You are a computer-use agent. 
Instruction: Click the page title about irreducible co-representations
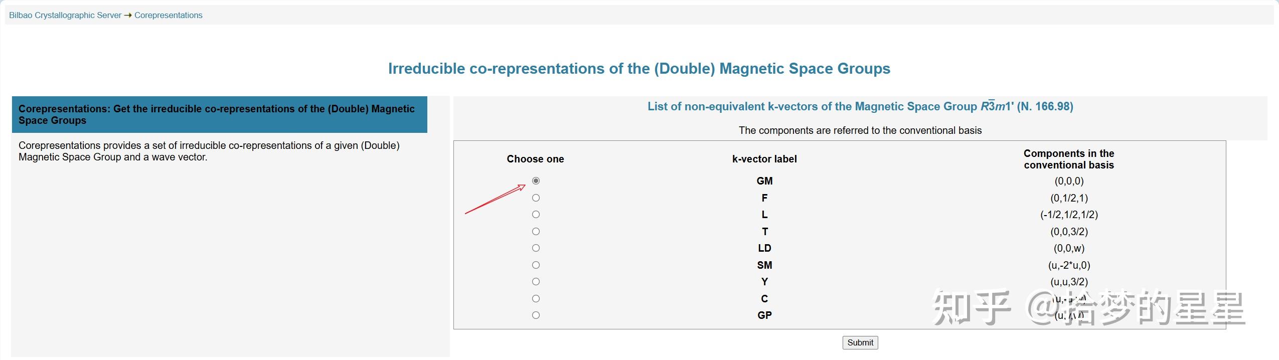click(x=639, y=69)
